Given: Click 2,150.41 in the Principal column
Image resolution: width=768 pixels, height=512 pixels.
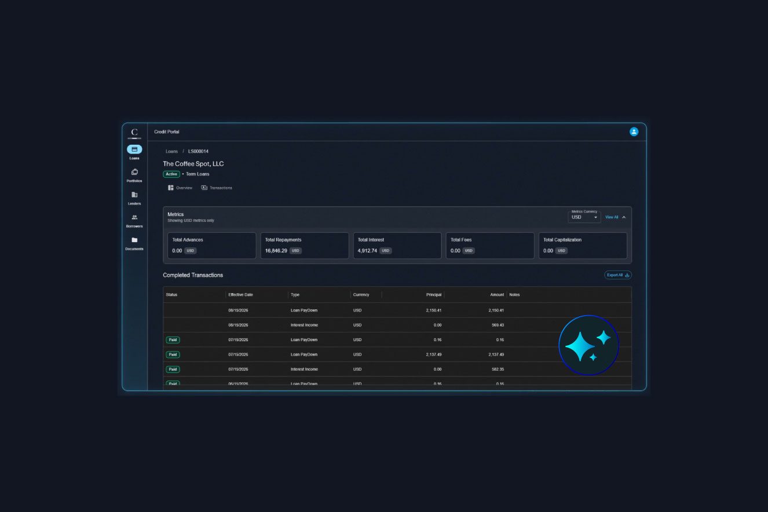Looking at the screenshot, I should tap(433, 310).
